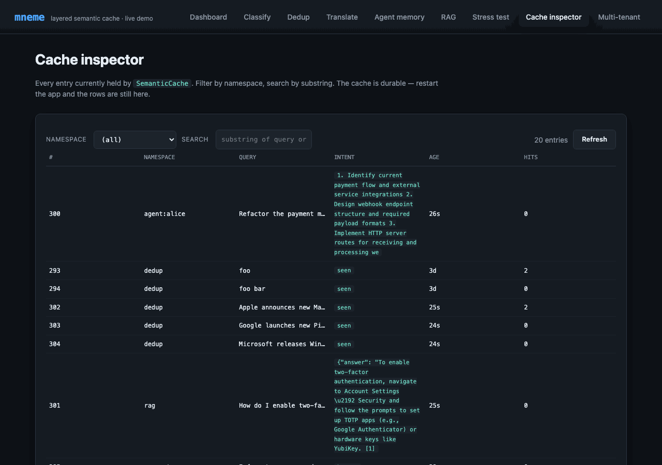Image resolution: width=662 pixels, height=465 pixels.
Task: Click the 'foo bar' query cell
Action: click(252, 289)
